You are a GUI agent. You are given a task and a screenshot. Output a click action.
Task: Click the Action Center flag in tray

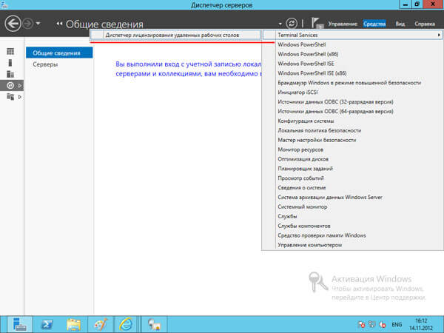tap(361, 324)
